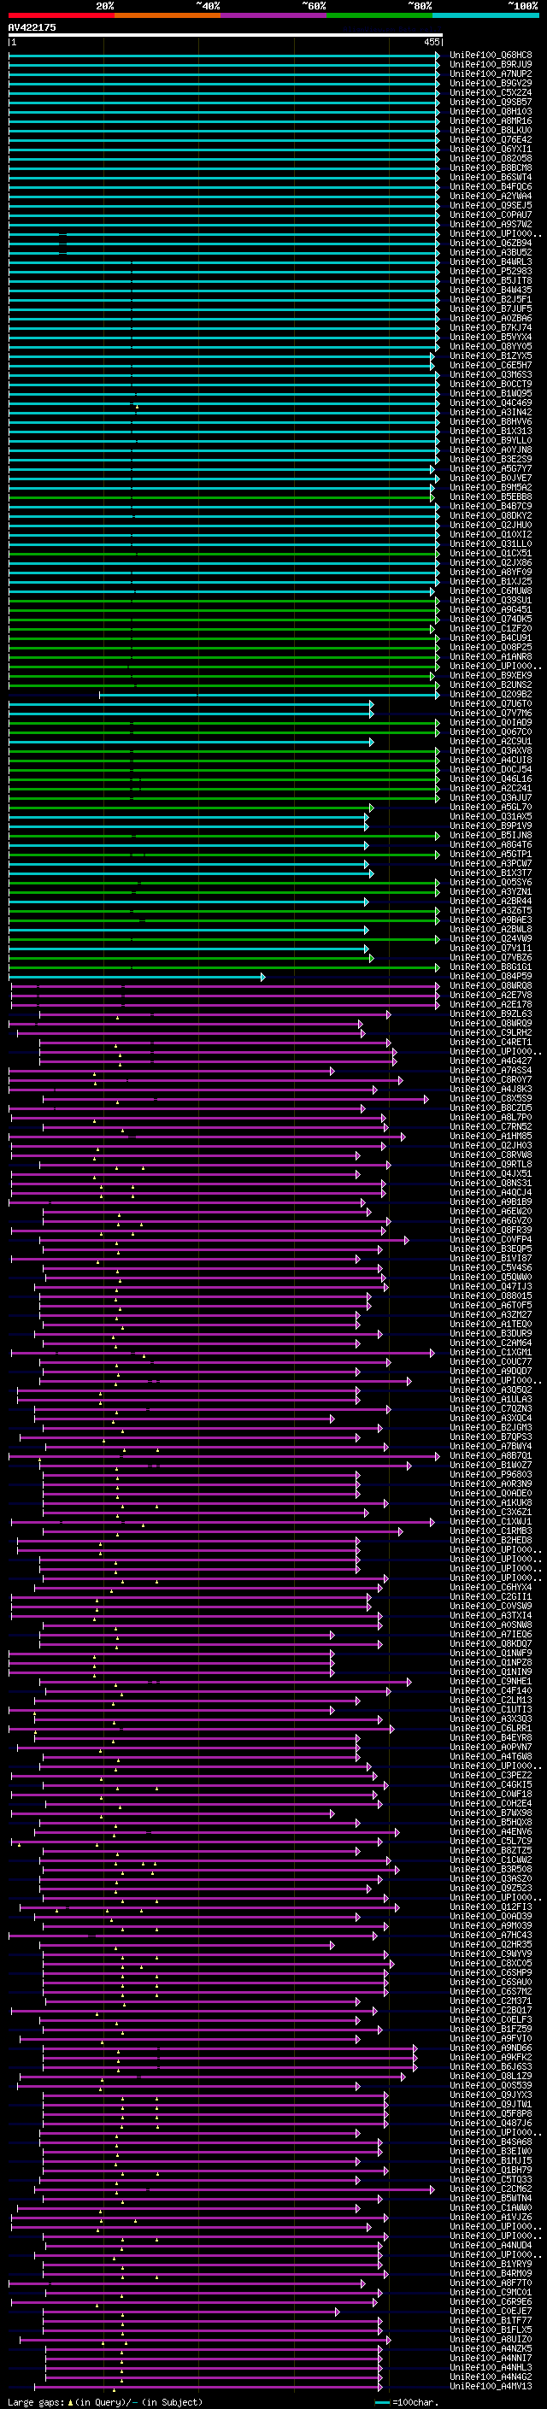Select label UniRef100_Q8DKY2

click(x=491, y=515)
